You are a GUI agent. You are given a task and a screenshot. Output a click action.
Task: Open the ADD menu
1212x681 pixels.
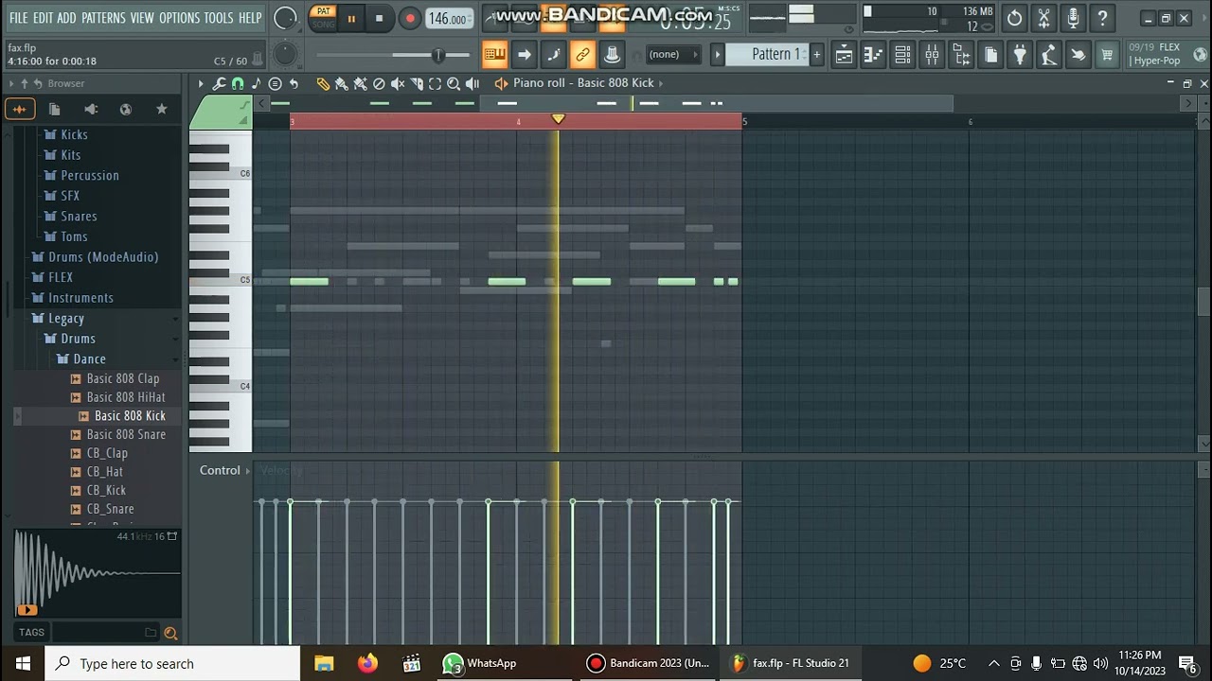pos(66,18)
